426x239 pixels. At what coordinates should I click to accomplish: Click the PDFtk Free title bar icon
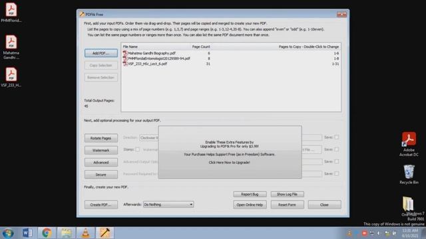[82, 14]
